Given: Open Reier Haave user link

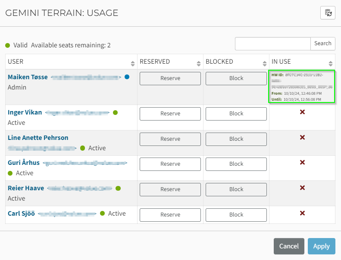Looking at the screenshot, I should point(26,188).
